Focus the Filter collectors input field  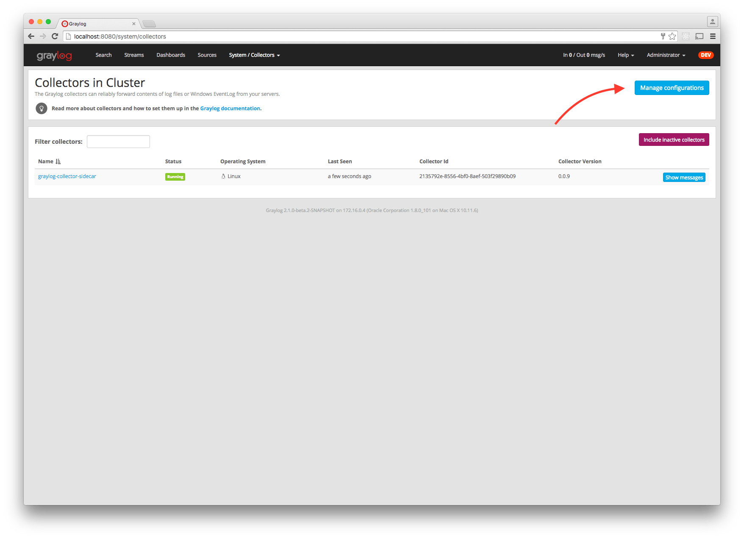pyautogui.click(x=118, y=142)
